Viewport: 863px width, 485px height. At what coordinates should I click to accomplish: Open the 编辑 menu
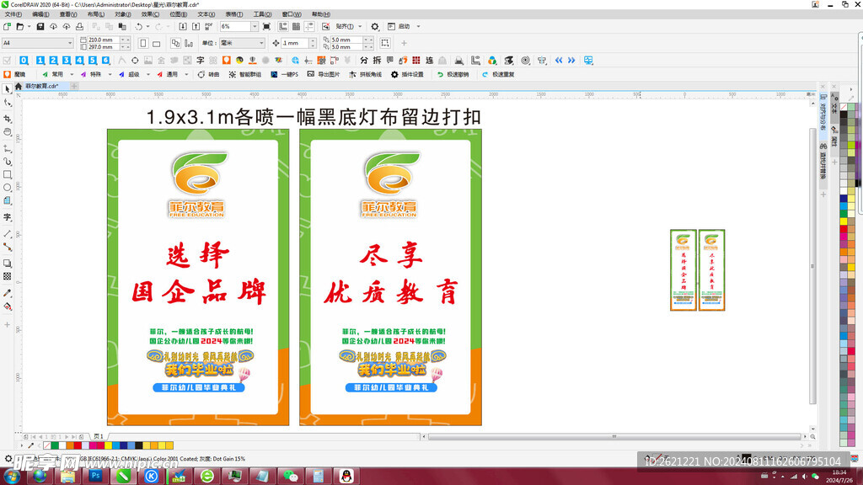pyautogui.click(x=40, y=14)
